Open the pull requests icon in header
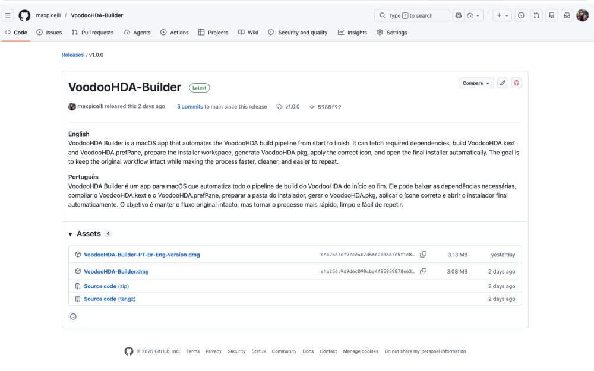This screenshot has width=594, height=371. [536, 15]
